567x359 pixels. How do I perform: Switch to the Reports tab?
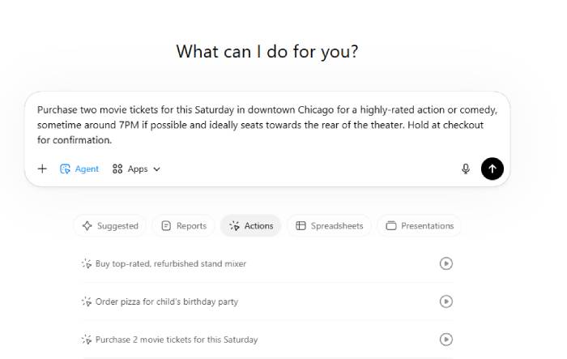(x=184, y=226)
